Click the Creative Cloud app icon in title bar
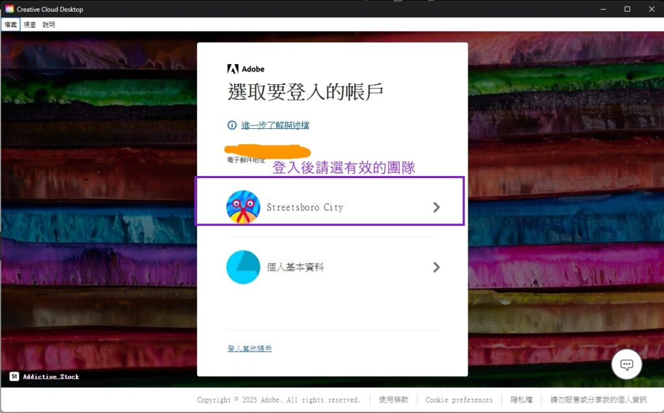The width and height of the screenshot is (664, 413). (x=9, y=9)
